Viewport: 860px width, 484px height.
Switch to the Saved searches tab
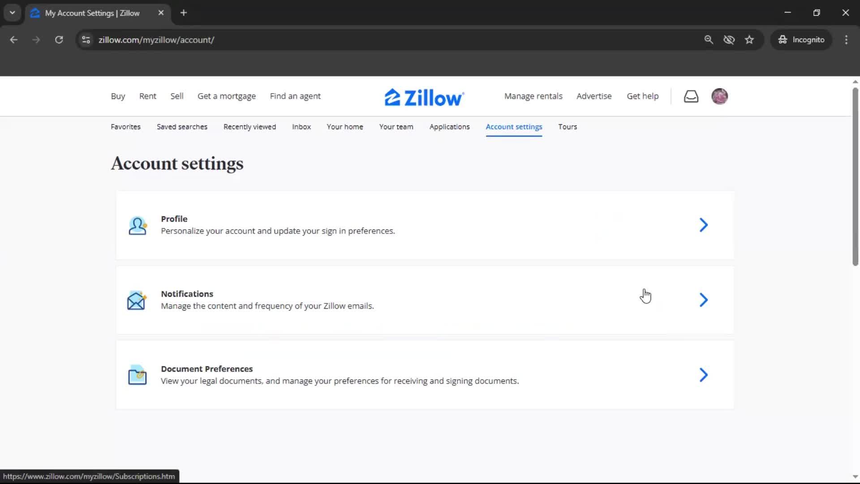(182, 127)
